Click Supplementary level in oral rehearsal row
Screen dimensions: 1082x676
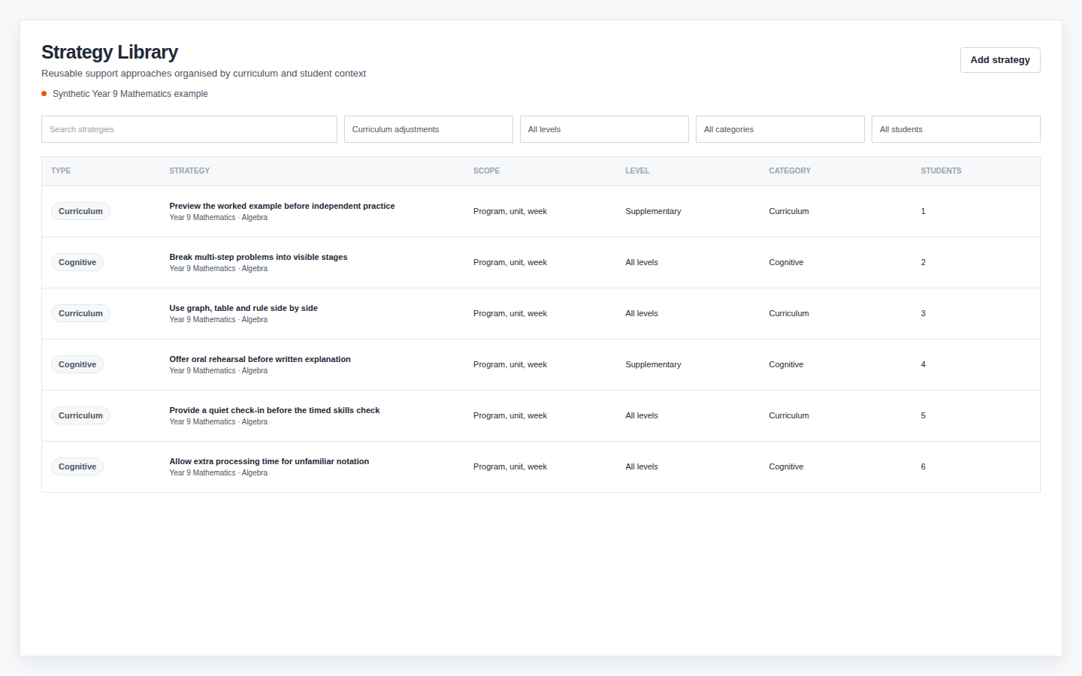[x=653, y=365]
